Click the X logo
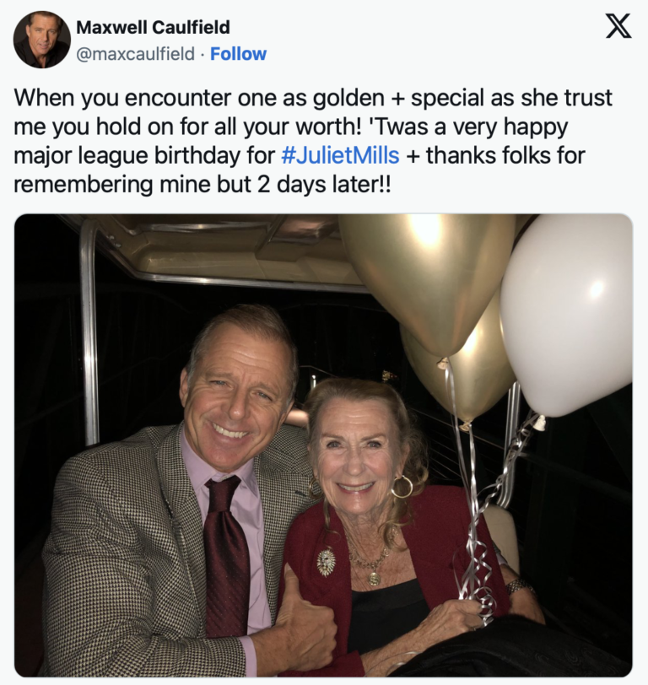Viewport: 648px width, 685px height. (618, 28)
